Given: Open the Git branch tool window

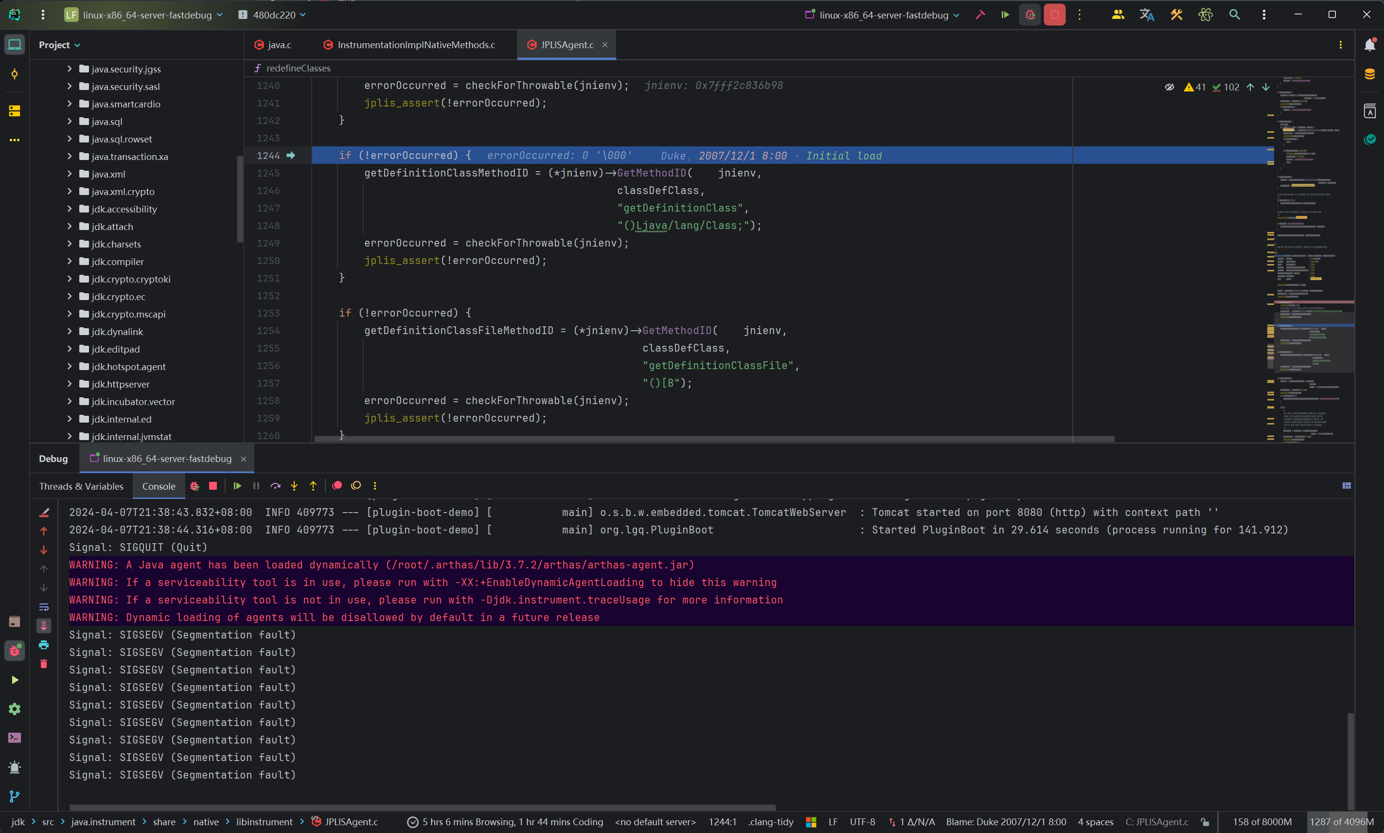Looking at the screenshot, I should coord(15,797).
